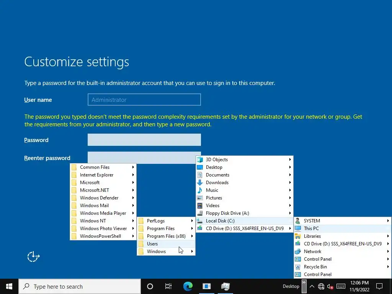The width and height of the screenshot is (392, 294).
Task: Click the Network icon in menu
Action: tap(298, 252)
